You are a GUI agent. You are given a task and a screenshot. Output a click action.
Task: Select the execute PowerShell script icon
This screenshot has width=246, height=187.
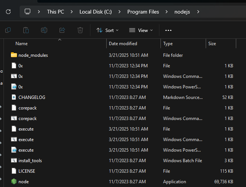pyautogui.click(x=14, y=150)
